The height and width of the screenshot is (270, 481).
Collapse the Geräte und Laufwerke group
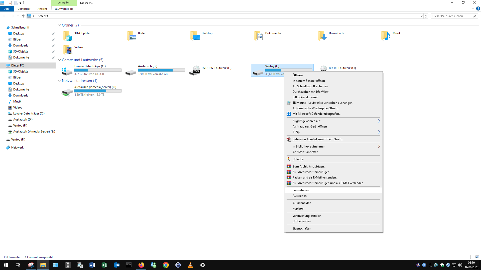(x=59, y=60)
